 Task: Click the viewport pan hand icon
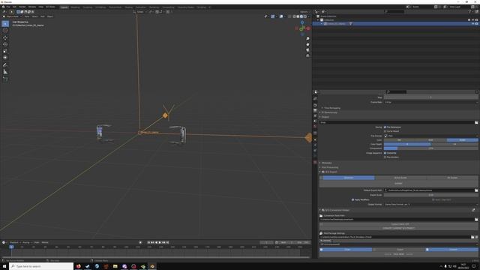[307, 44]
